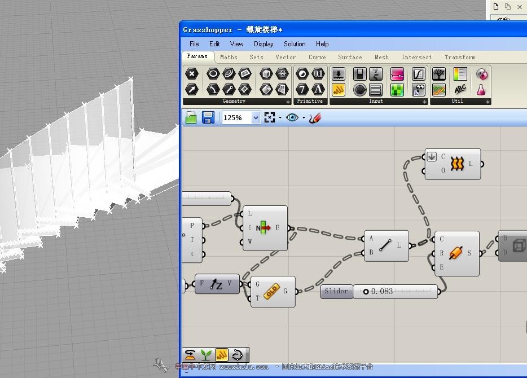Choose the Curve arc parameter icon

(x=213, y=89)
